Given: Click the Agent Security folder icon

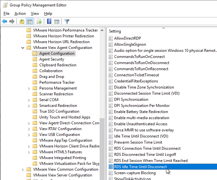Looking at the screenshot, I should [35, 59].
